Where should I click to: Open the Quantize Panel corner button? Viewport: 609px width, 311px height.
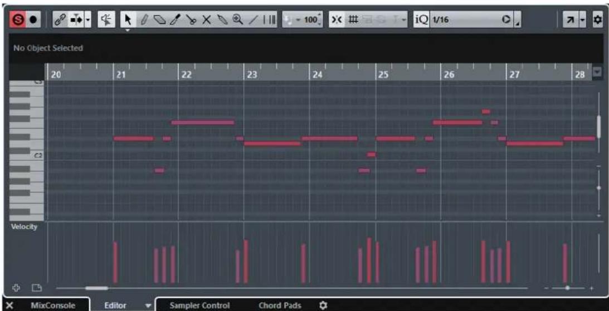518,19
